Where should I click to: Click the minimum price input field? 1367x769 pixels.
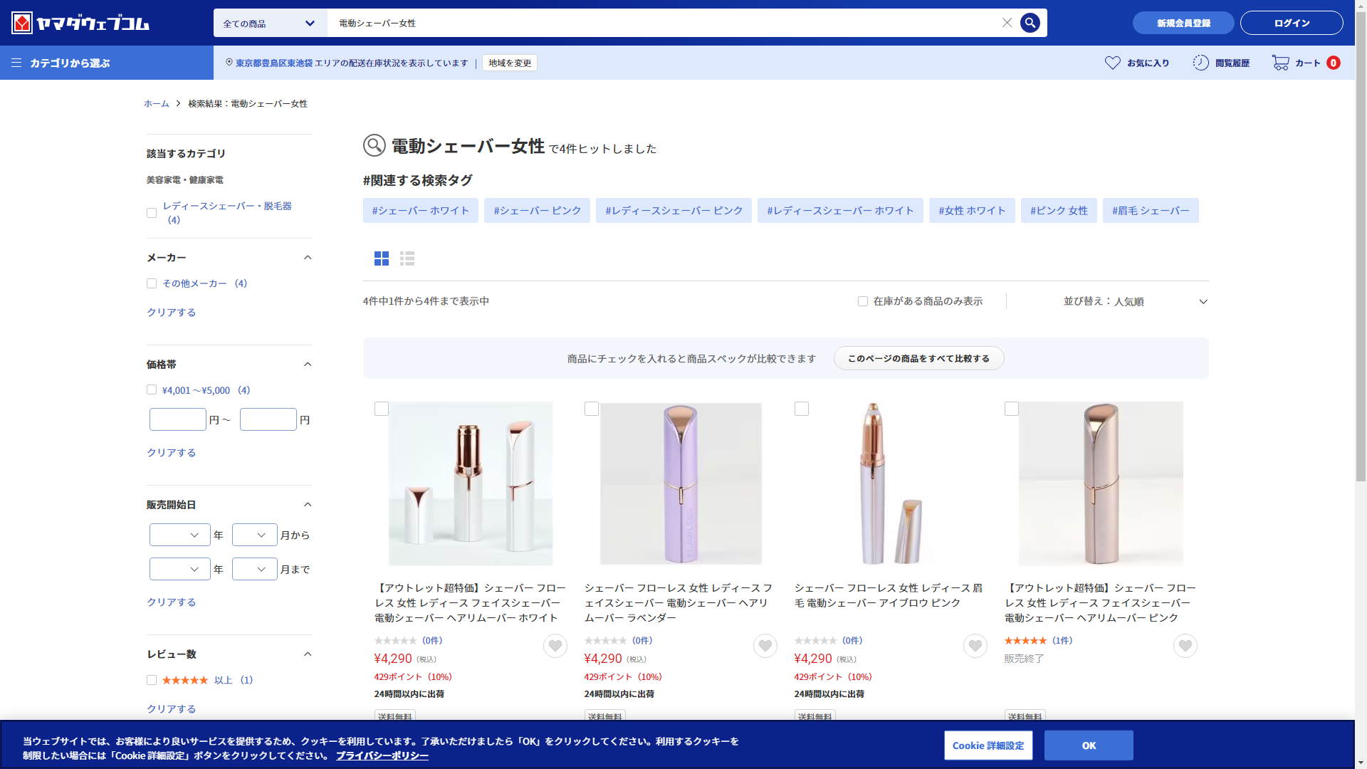pos(178,419)
